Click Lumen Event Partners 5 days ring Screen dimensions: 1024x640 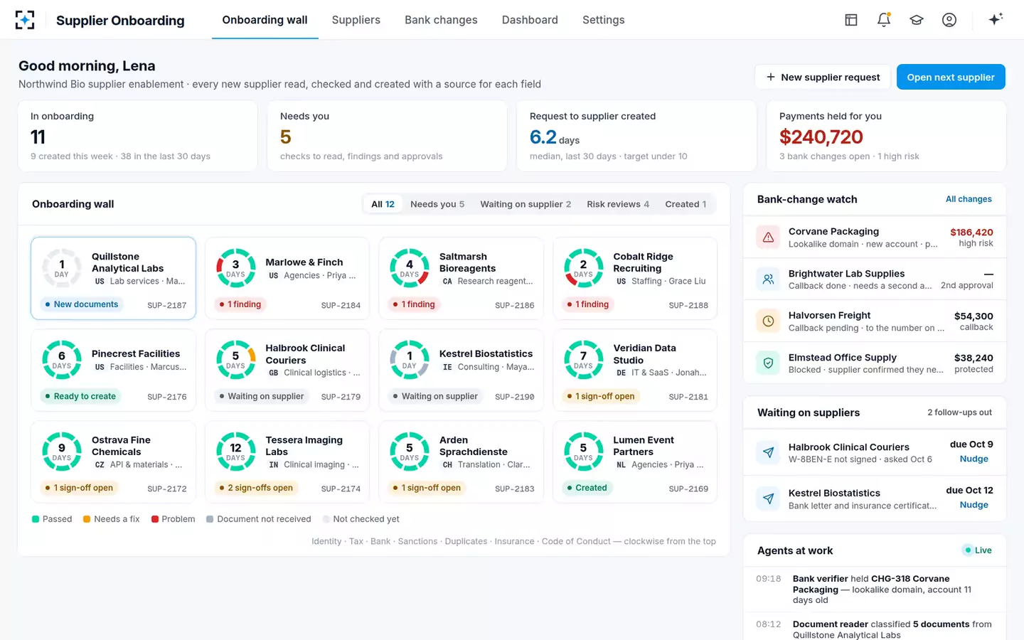pyautogui.click(x=583, y=452)
